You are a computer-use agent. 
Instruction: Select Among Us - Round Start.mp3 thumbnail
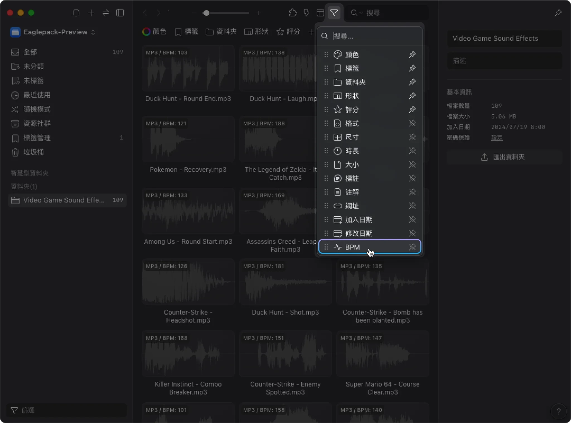click(188, 211)
